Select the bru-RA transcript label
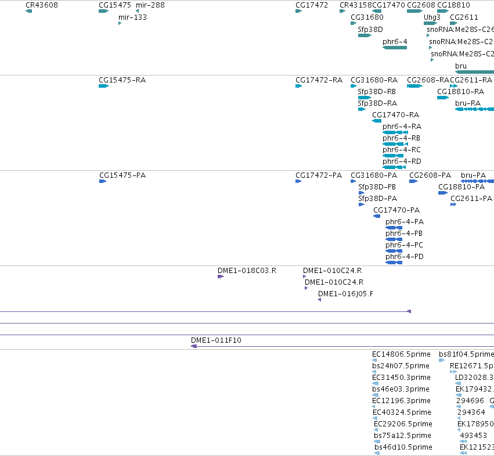This screenshot has width=494, height=456. click(468, 103)
